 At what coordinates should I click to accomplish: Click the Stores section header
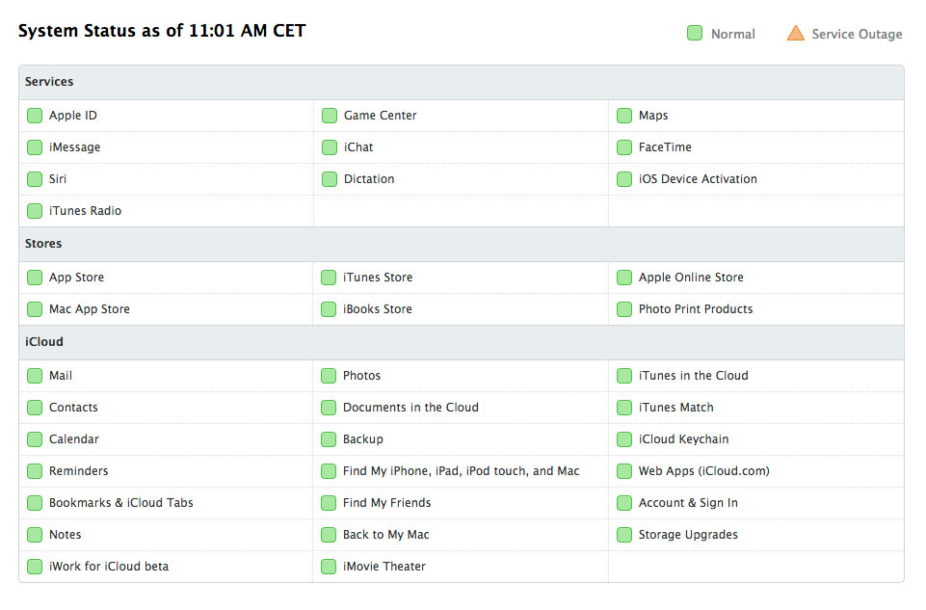43,244
